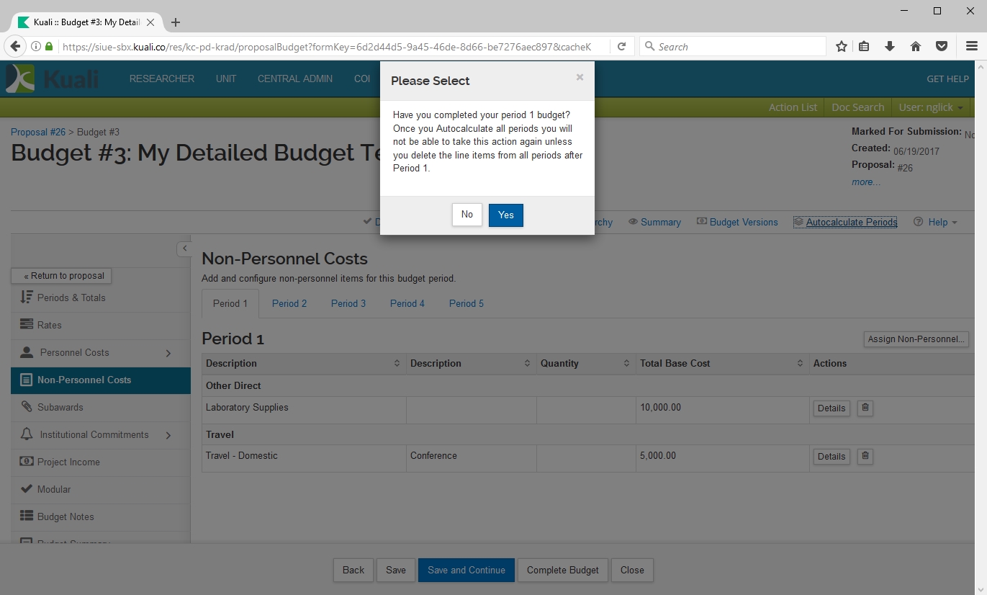
Task: Delete the Travel - Domestic line item
Action: [865, 456]
